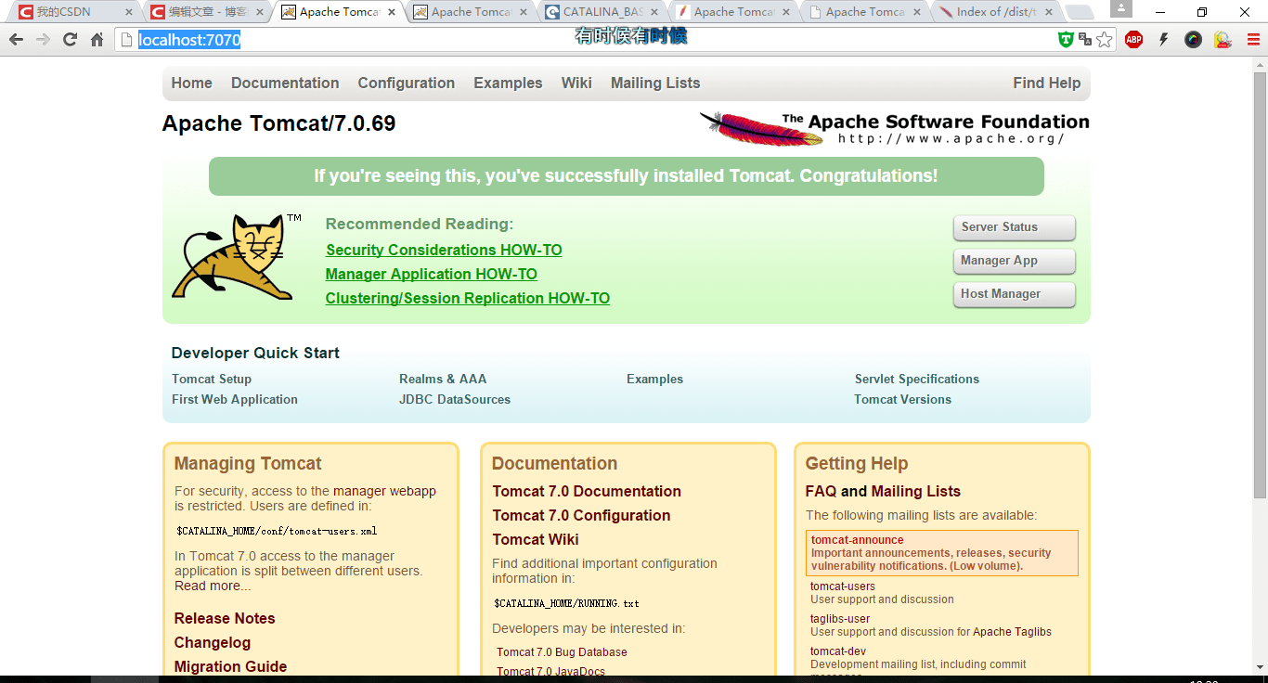Open Examples in the top navigation bar

[x=508, y=83]
